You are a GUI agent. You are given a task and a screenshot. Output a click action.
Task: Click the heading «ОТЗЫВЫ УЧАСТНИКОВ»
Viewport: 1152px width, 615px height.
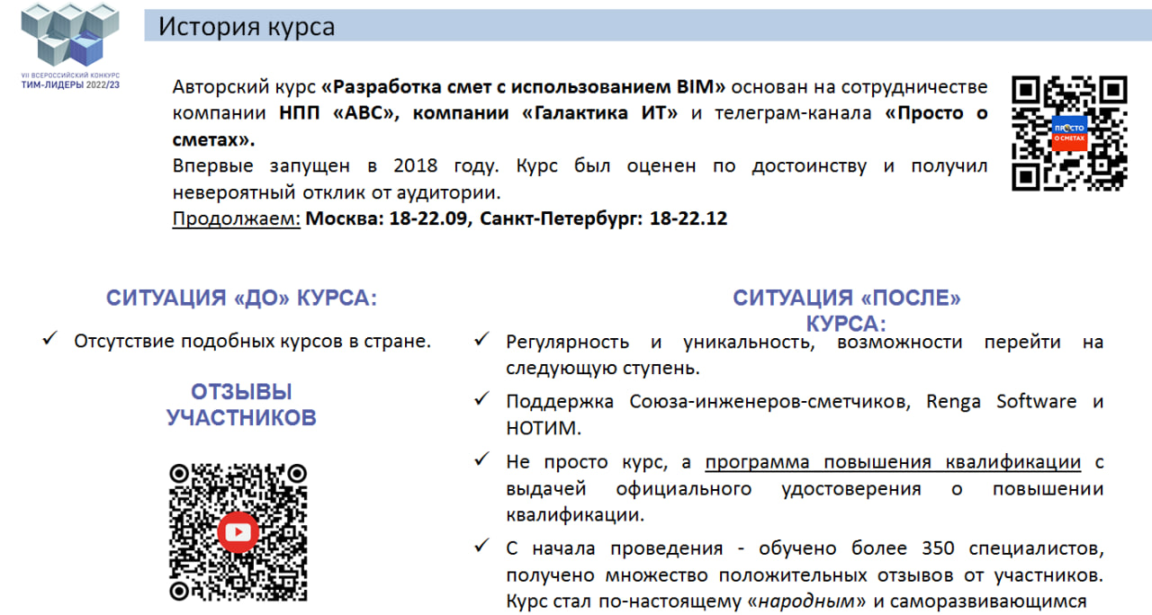[241, 405]
